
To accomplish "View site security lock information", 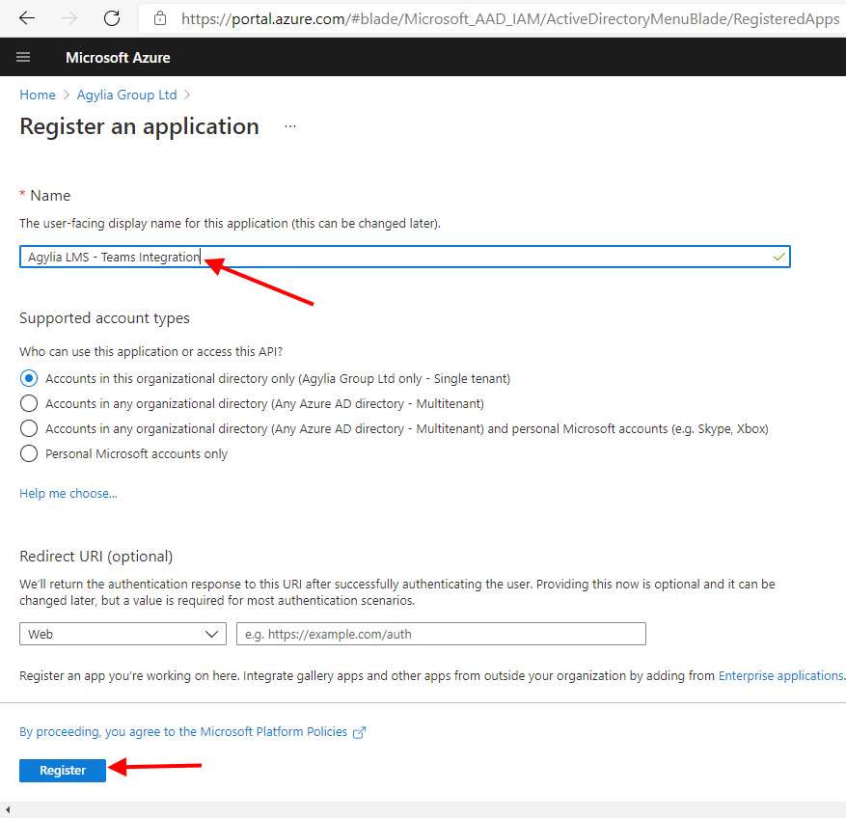I will [x=160, y=19].
